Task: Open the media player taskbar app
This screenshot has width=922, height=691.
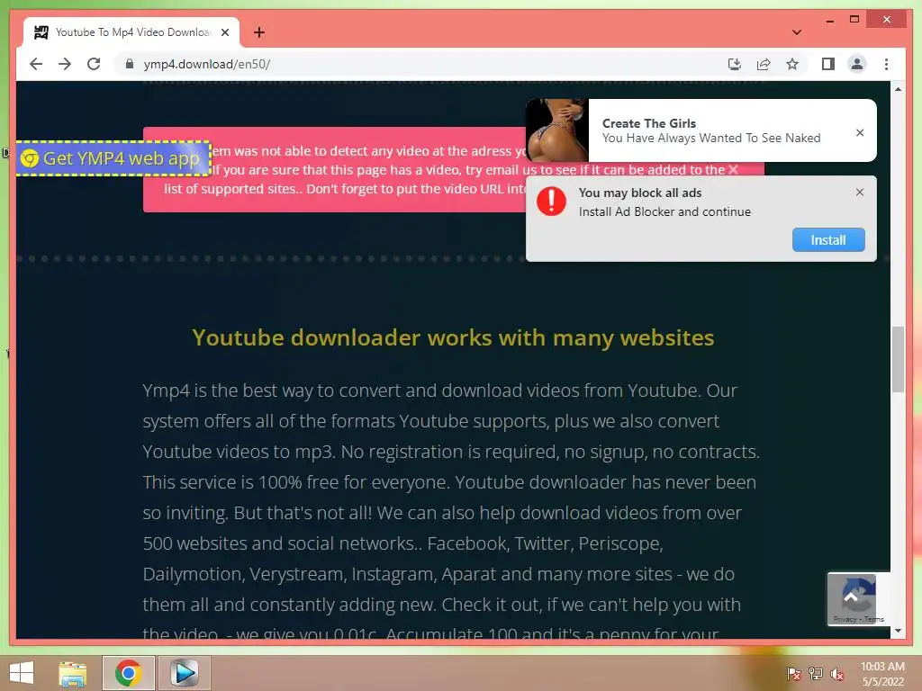Action: [x=184, y=673]
